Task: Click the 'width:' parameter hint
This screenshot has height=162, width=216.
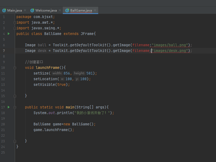Action: pos(57,73)
